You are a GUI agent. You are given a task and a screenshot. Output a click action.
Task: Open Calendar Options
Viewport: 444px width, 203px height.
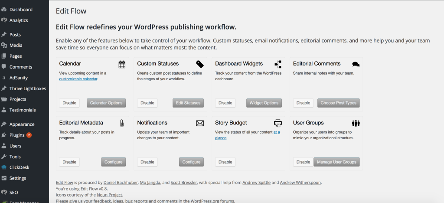coord(106,103)
